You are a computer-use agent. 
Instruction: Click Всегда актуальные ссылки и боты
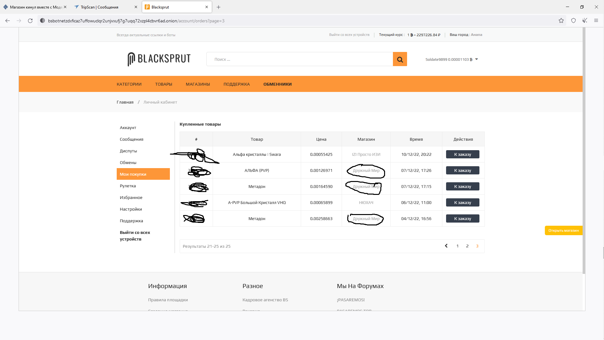click(146, 35)
